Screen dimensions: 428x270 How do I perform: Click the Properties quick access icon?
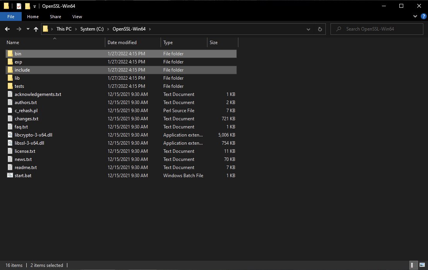tap(19, 6)
